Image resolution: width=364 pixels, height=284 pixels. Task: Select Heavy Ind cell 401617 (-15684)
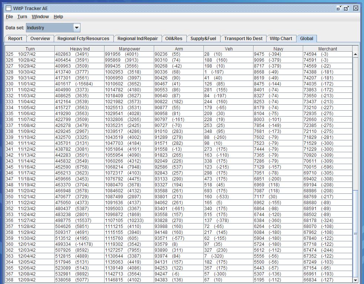coord(80,84)
